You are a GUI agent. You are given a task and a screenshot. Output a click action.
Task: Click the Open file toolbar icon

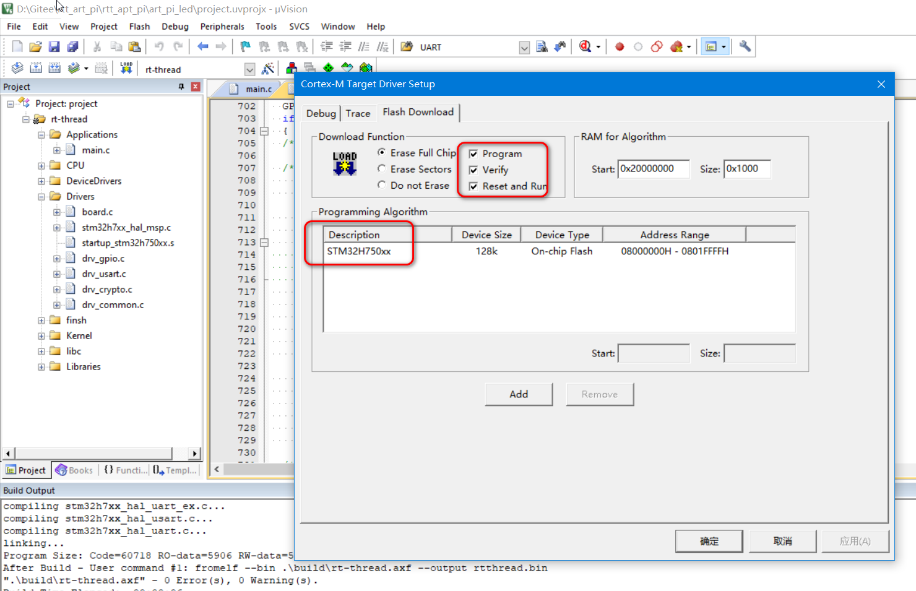pos(36,46)
